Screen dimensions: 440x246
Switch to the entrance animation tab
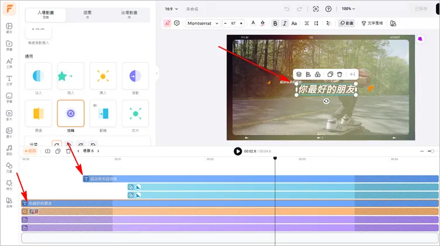point(46,15)
